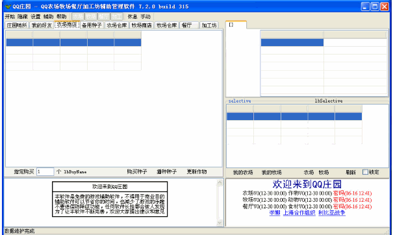Screen dimensions: 393x235
Task: Click the greyed 农场 toolbar button
Action: [x=78, y=16]
